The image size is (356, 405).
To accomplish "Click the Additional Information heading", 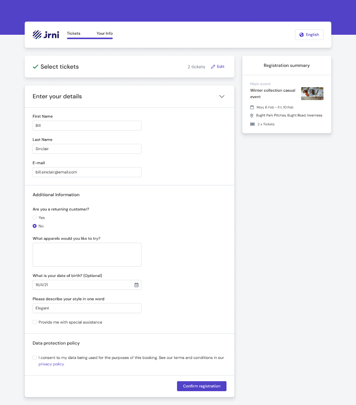I will [56, 195].
